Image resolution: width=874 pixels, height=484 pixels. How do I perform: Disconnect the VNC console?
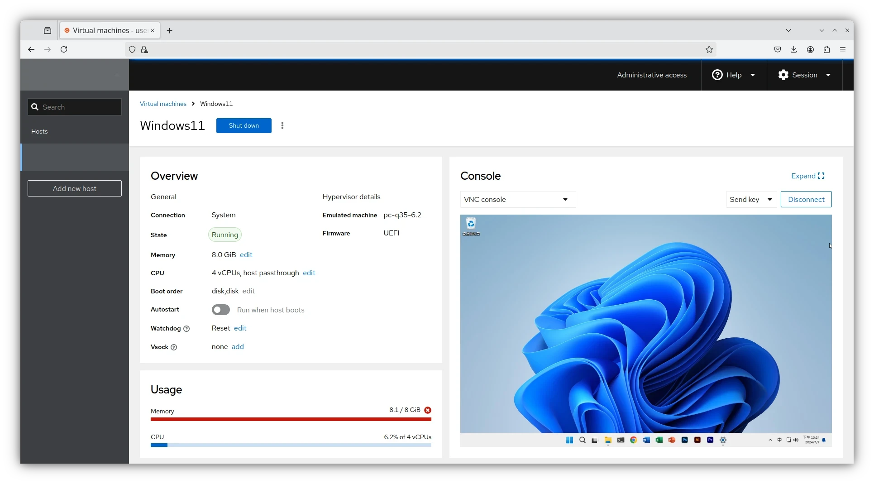(x=806, y=200)
